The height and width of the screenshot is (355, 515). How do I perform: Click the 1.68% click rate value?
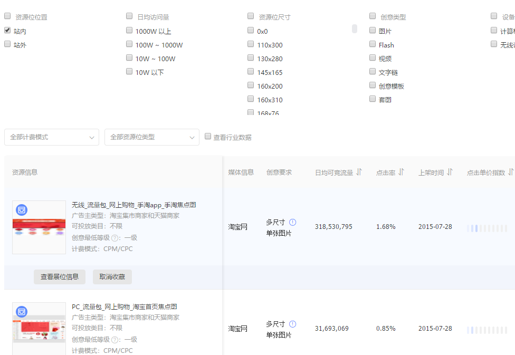[x=386, y=227]
